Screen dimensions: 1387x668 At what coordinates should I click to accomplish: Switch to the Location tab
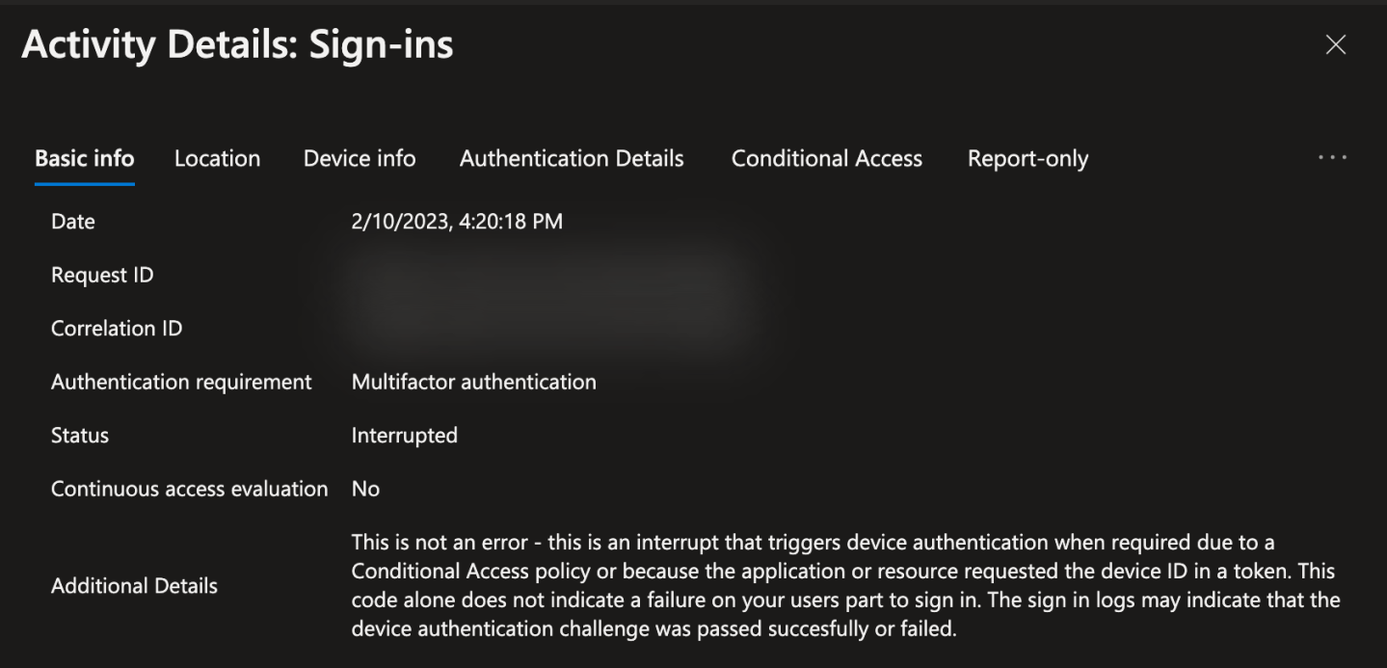click(217, 158)
